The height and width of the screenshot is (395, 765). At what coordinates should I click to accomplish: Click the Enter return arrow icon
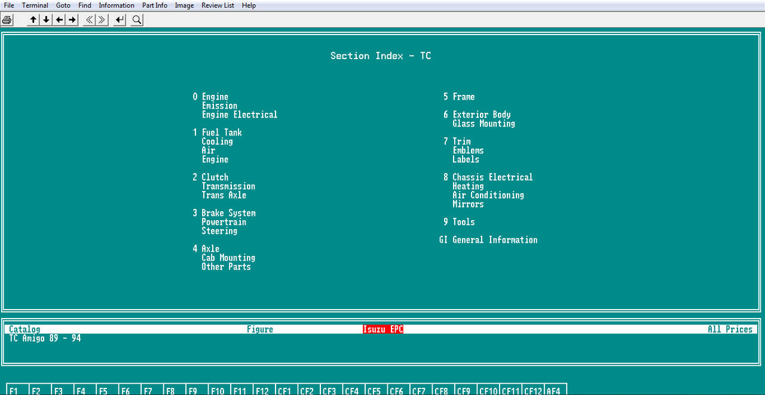[x=120, y=20]
